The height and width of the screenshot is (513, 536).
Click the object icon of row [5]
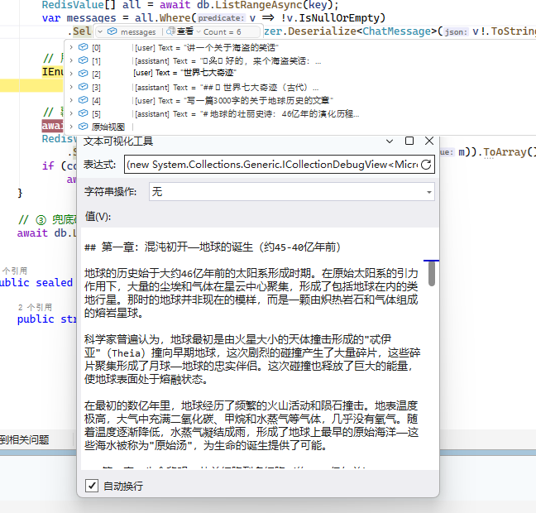[x=83, y=113]
